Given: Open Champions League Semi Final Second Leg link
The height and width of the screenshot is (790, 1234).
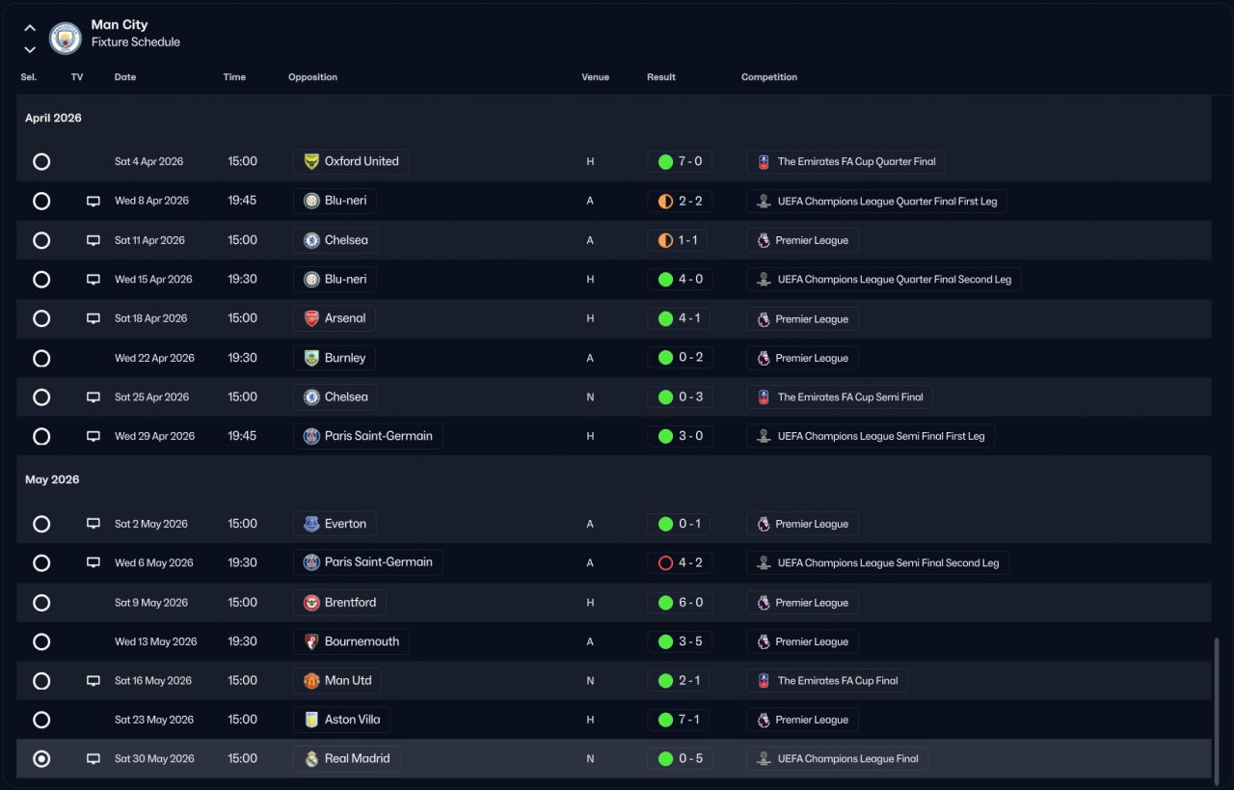Looking at the screenshot, I should pos(878,563).
